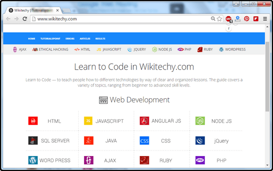This screenshot has height=171, width=273.
Task: Click the SQL SERVER text label
Action: pos(55,141)
